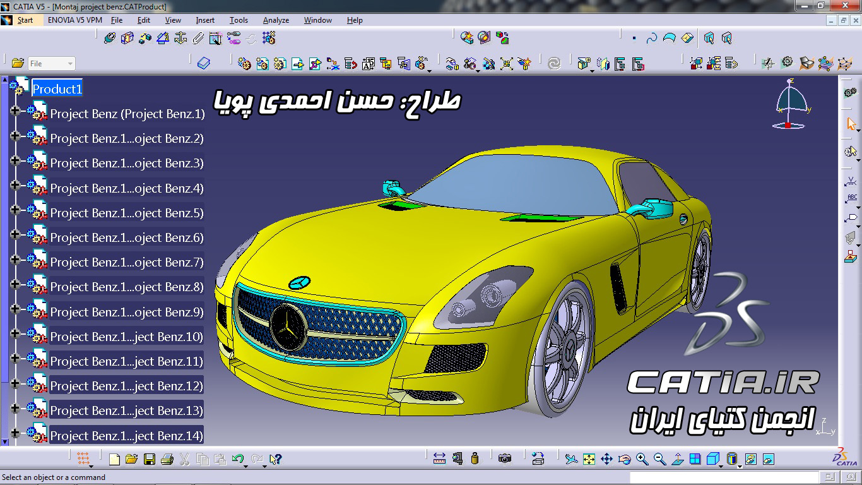Screen dimensions: 862x485
Task: Expand the plus beside Project Benz.2 row
Action: click(x=15, y=136)
